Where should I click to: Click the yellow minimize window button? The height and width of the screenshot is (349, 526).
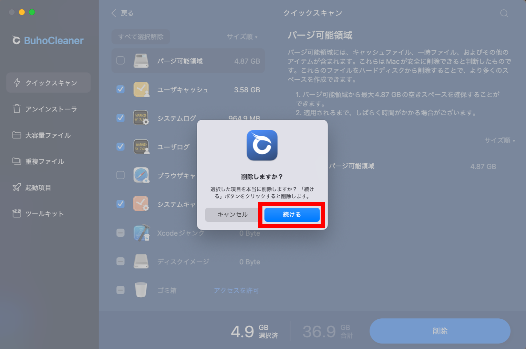(x=22, y=12)
